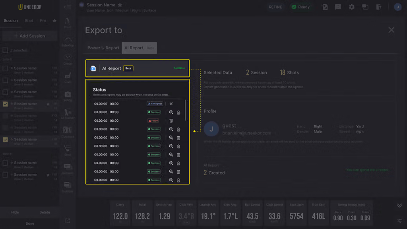Viewport: 407px width, 229px height.
Task: Click the 'You can generate a report' link
Action: pyautogui.click(x=367, y=170)
